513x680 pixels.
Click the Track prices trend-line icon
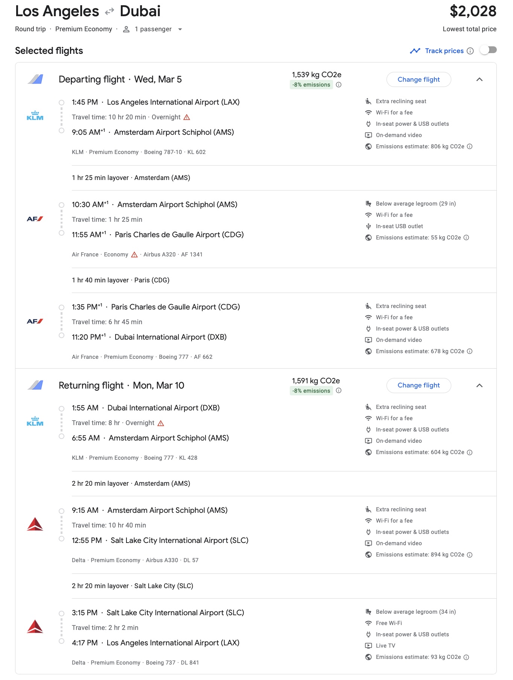pyautogui.click(x=415, y=51)
